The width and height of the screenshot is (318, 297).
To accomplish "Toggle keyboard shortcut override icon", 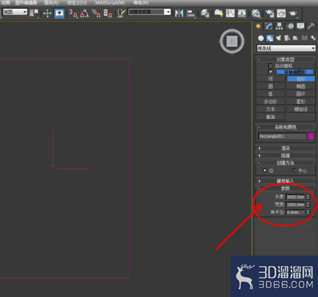I will click(59, 13).
